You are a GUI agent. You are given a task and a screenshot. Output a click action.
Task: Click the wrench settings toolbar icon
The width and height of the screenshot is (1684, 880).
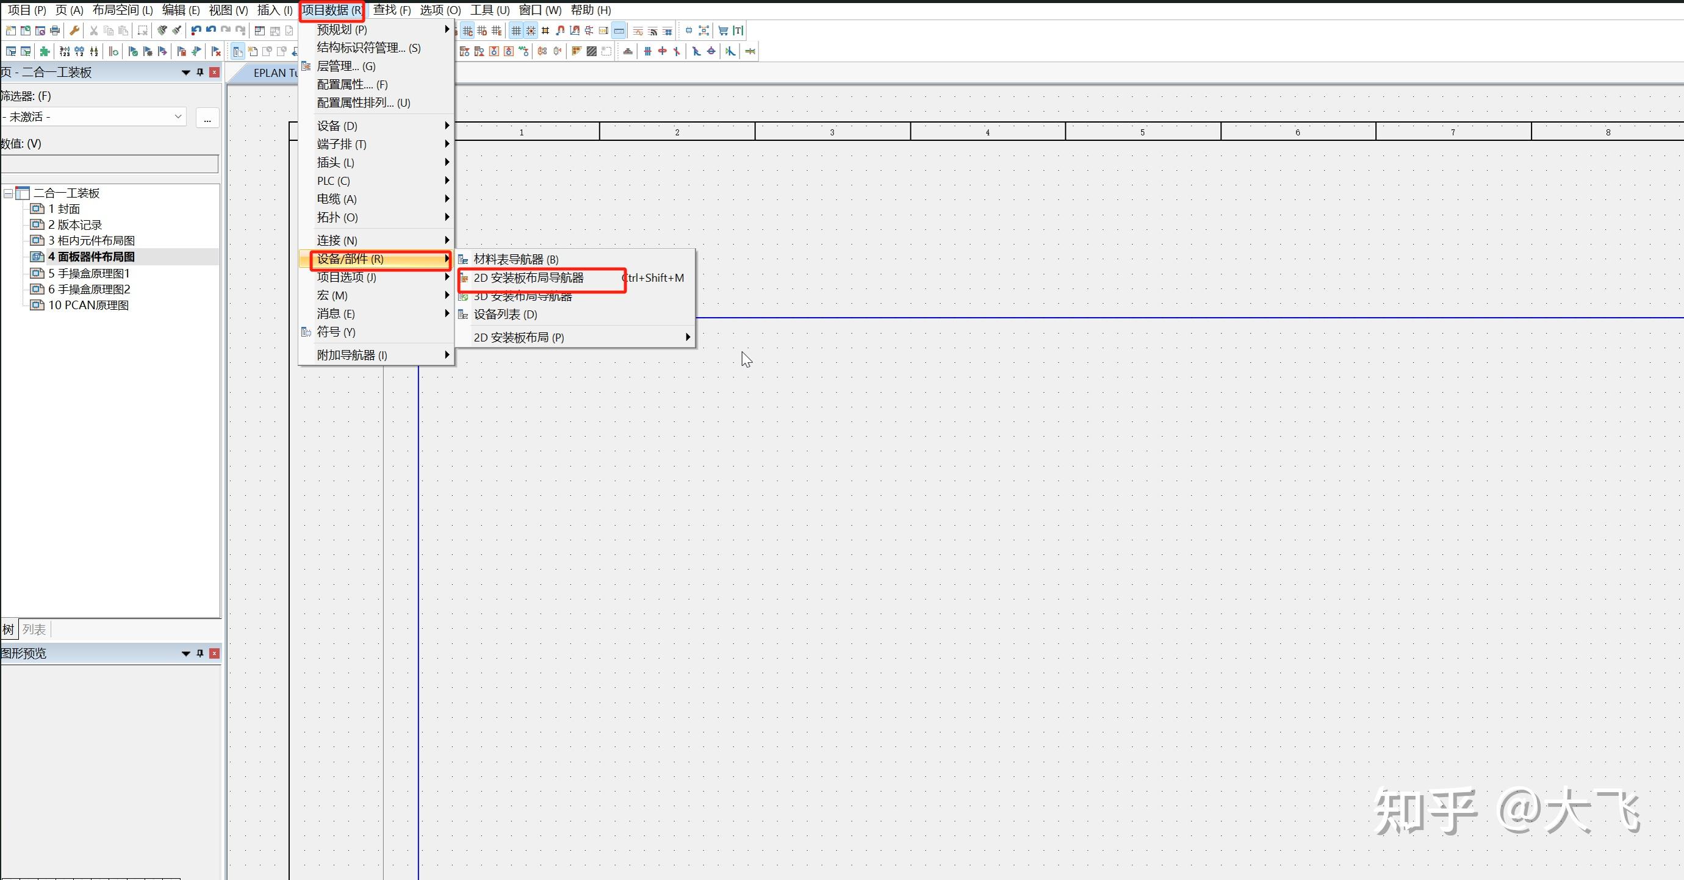pyautogui.click(x=74, y=30)
